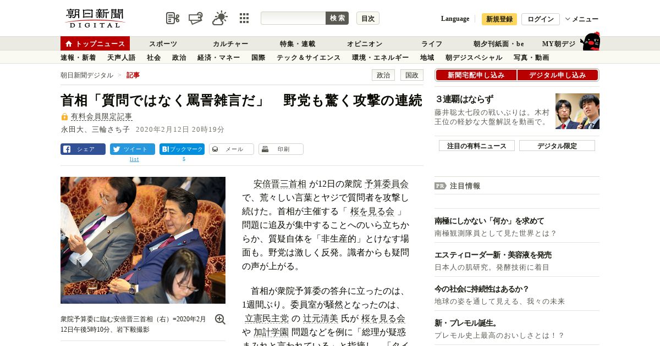Open the shogi players thumbnail
This screenshot has height=346, width=660.
[x=577, y=111]
